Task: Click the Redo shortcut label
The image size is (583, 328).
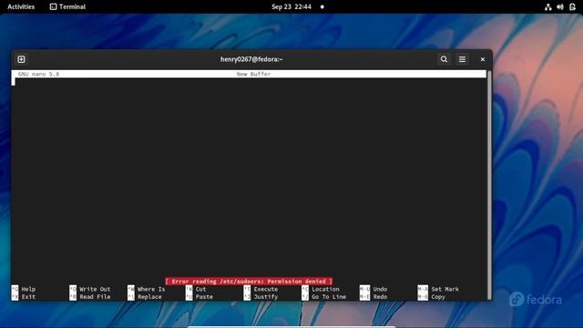Action: [x=380, y=297]
